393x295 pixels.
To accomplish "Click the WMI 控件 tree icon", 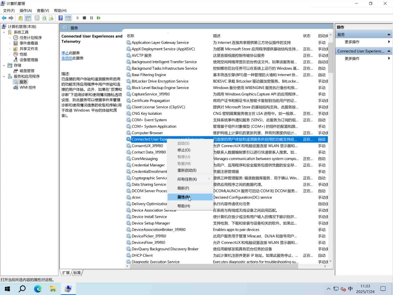I will [16, 87].
